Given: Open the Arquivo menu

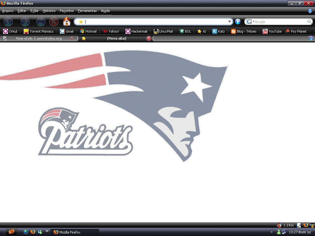Looking at the screenshot, I should pos(8,11).
